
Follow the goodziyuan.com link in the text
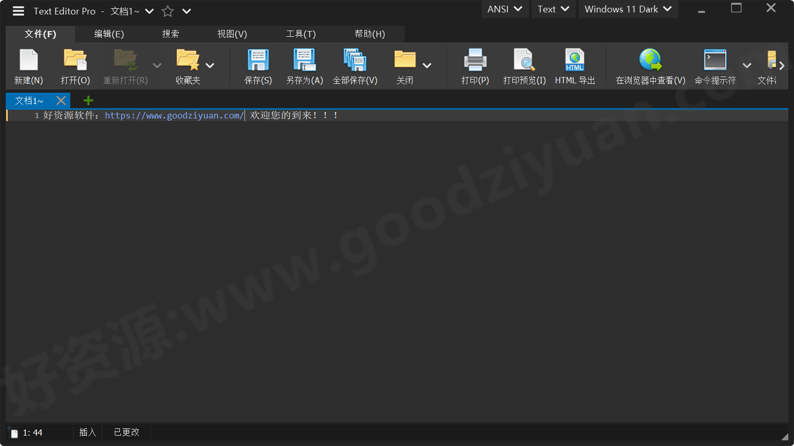click(x=173, y=115)
